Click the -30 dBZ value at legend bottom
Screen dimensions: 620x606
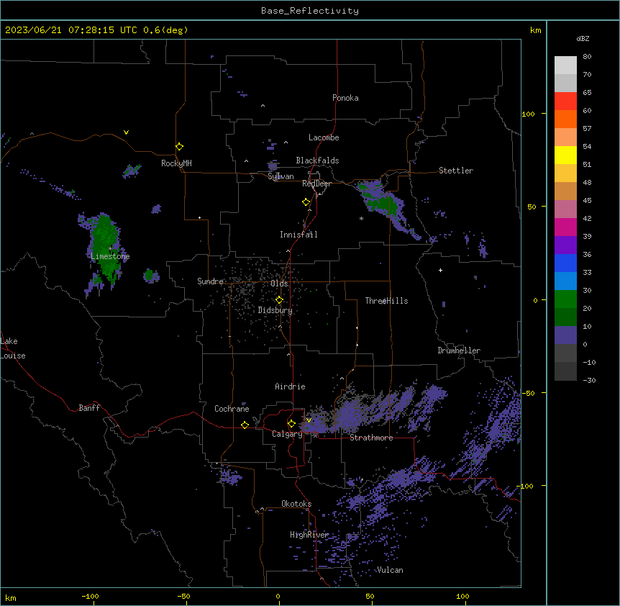tap(589, 380)
